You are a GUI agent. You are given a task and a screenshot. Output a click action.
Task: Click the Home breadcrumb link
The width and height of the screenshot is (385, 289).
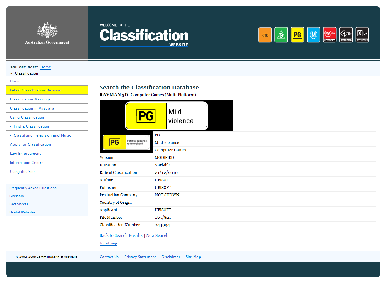(x=46, y=67)
